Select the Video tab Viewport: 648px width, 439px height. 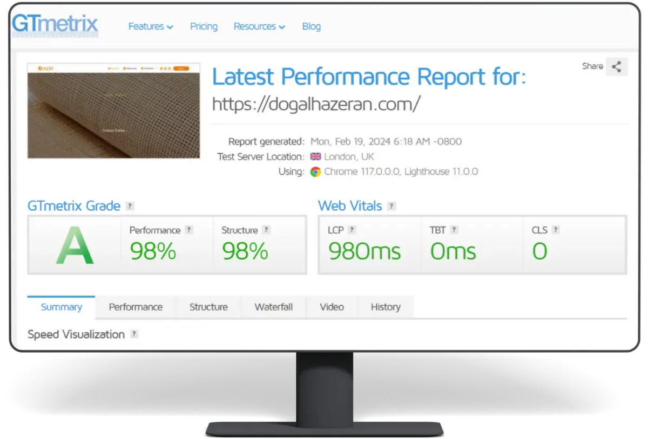tap(332, 307)
